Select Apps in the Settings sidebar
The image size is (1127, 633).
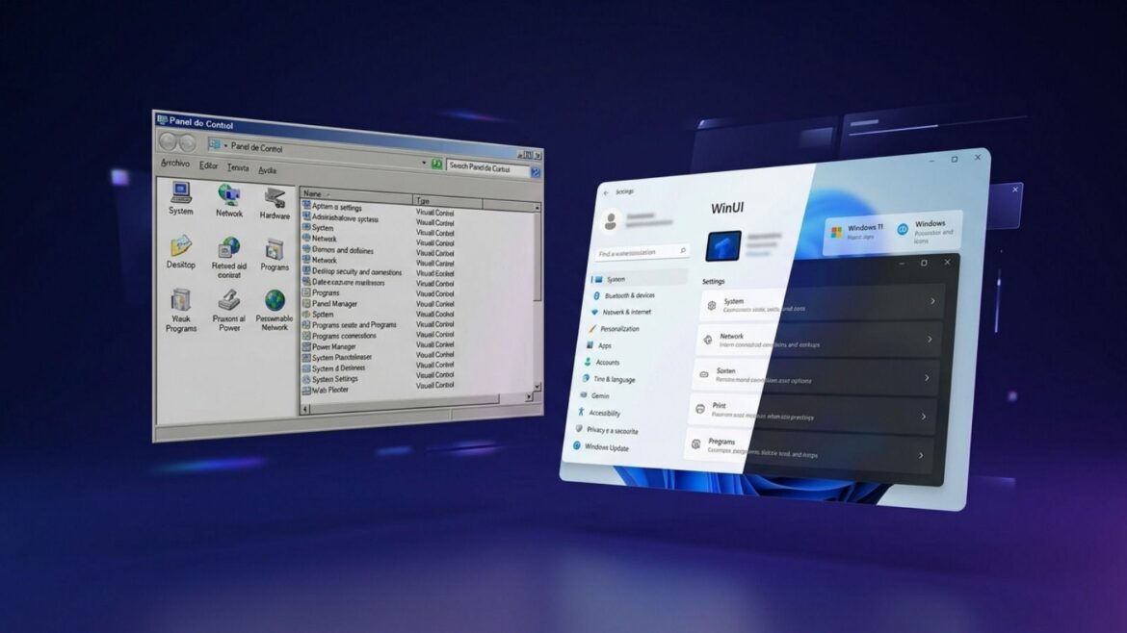coord(599,345)
